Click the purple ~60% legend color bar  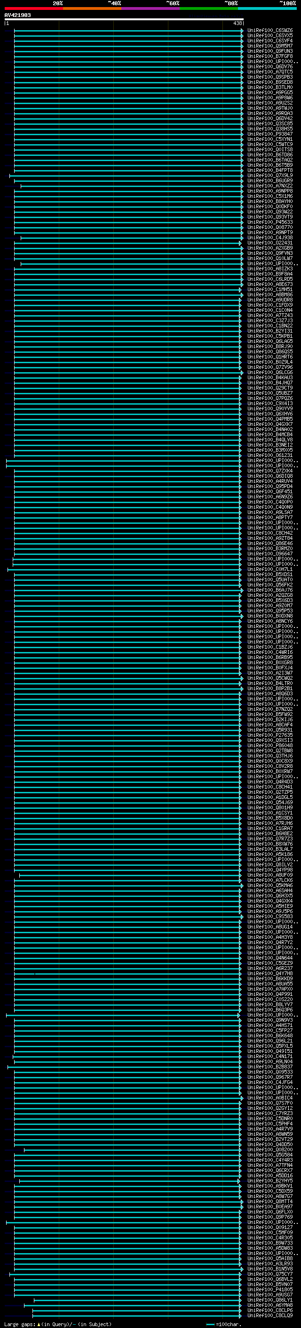(151, 8)
